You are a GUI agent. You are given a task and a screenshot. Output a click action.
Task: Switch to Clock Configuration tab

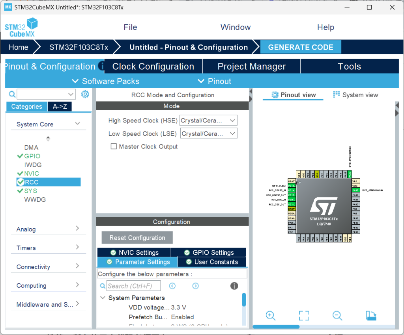(x=153, y=67)
